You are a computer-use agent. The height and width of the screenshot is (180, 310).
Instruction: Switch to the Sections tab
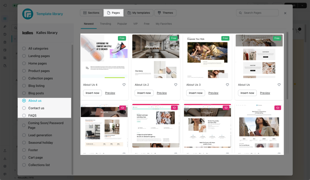(x=91, y=13)
